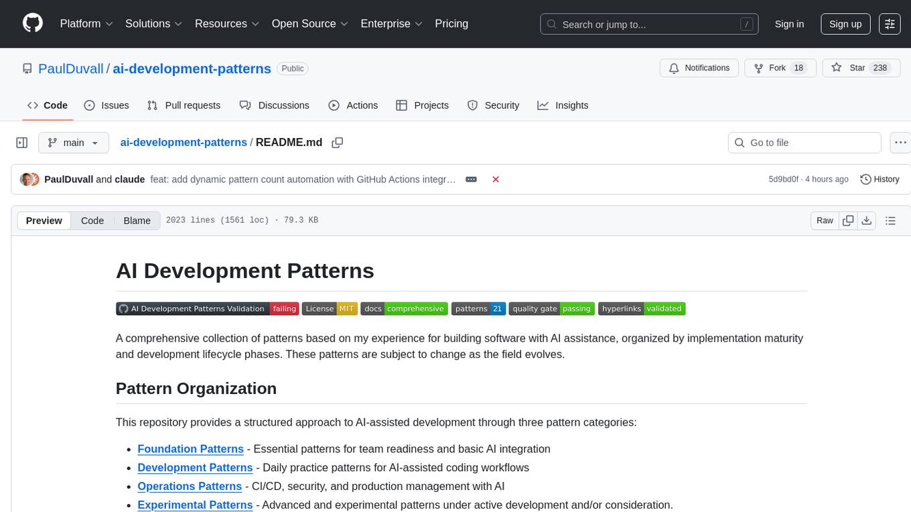Open the README outline icon
Viewport: 911px width, 512px height.
[890, 220]
